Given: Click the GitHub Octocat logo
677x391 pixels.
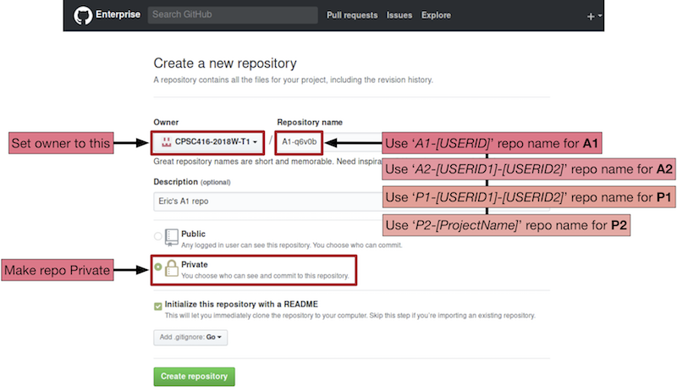Looking at the screenshot, I should [x=83, y=15].
